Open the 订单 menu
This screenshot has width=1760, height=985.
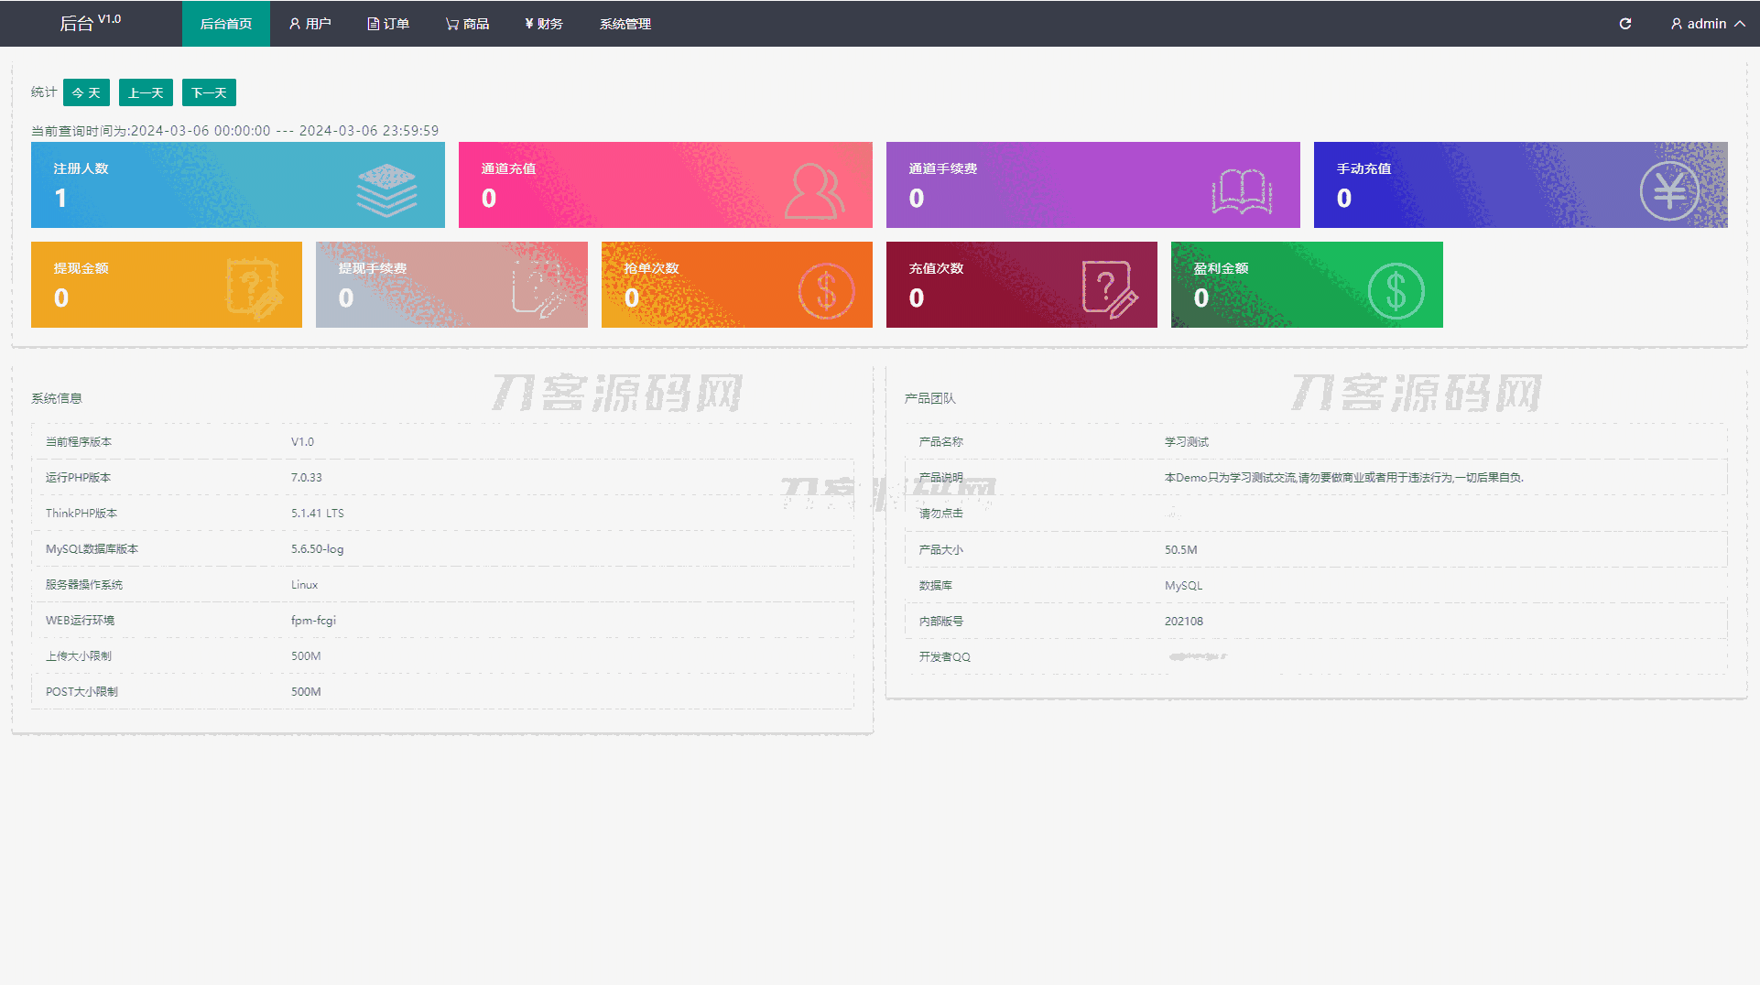click(388, 24)
